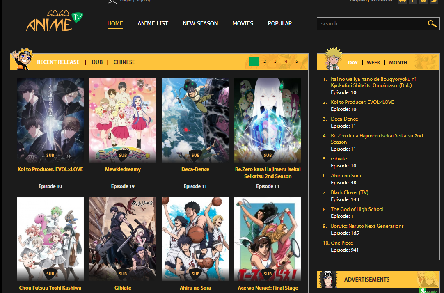This screenshot has width=444, height=293.
Task: Click the SUB badge on Deca-Dence poster
Action: tap(195, 155)
